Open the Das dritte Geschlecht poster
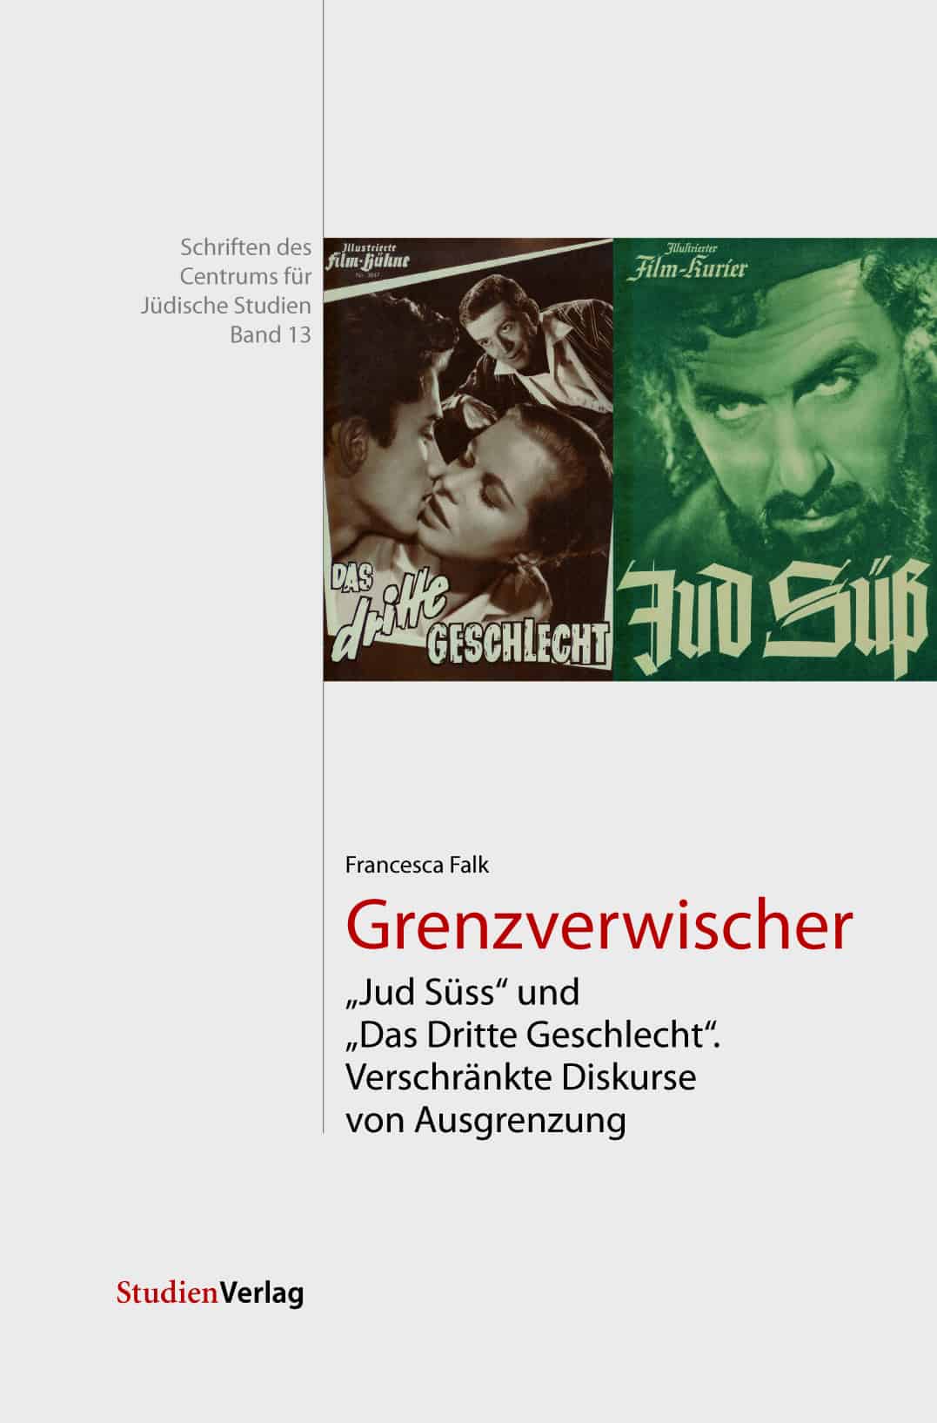Viewport: 937px width, 1423px height. point(469,459)
